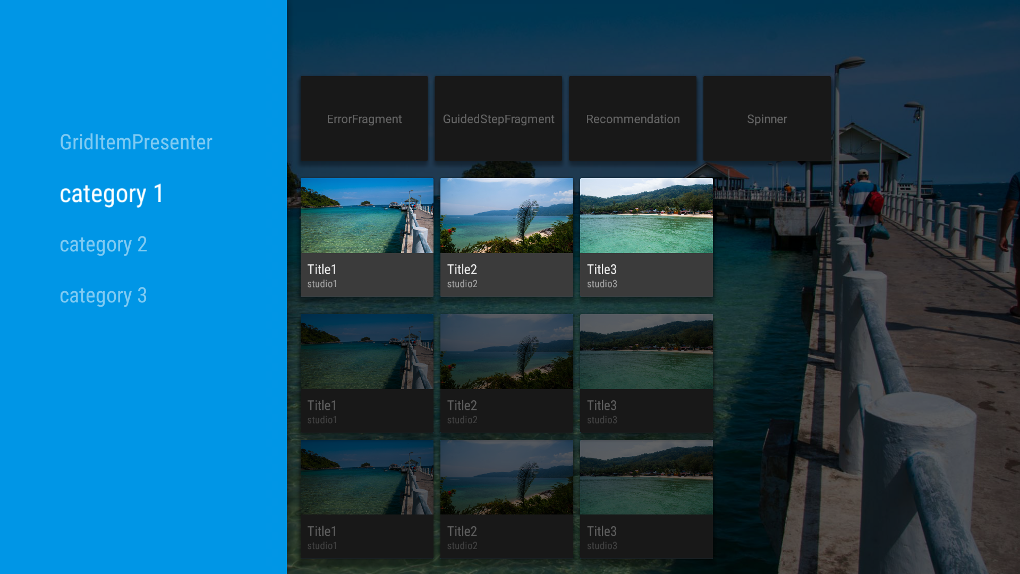Click the studio1 subtitle text

(x=322, y=284)
